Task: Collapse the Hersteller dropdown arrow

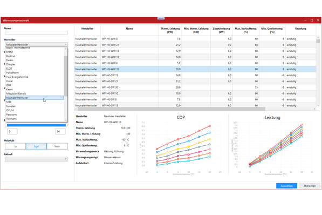Action: pos(65,44)
